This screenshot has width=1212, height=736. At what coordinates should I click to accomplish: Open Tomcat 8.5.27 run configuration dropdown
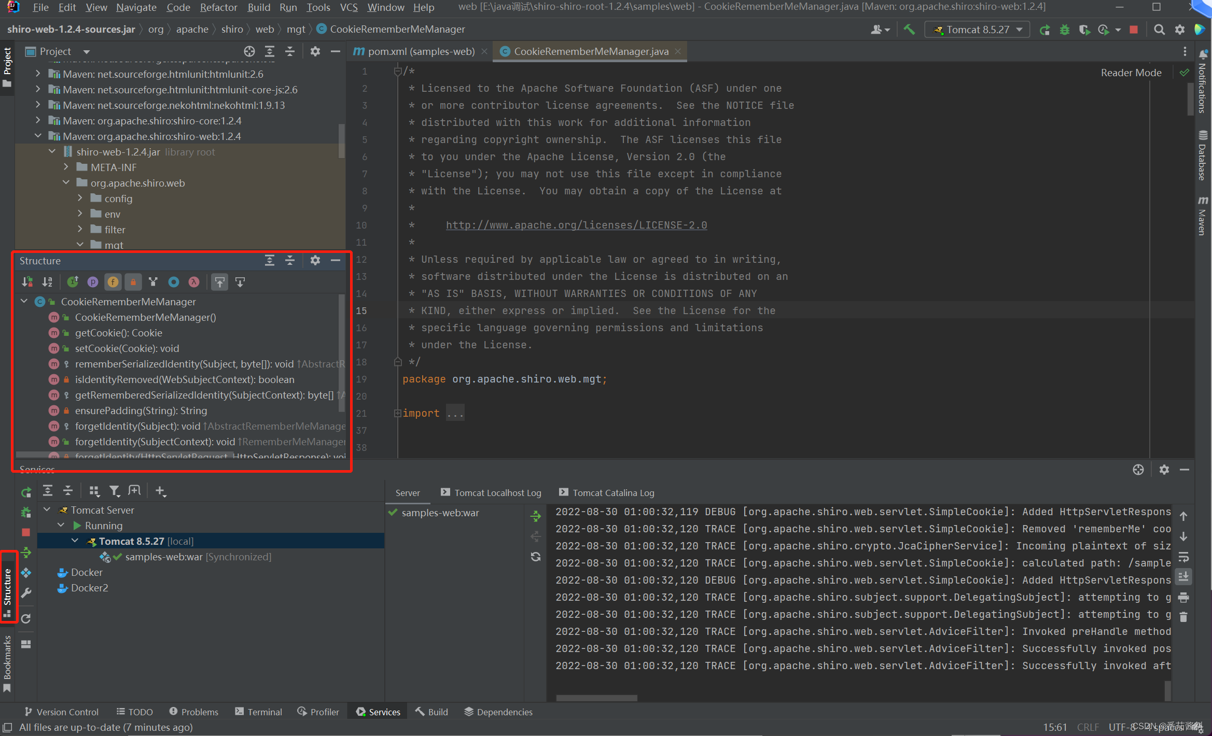(x=977, y=30)
